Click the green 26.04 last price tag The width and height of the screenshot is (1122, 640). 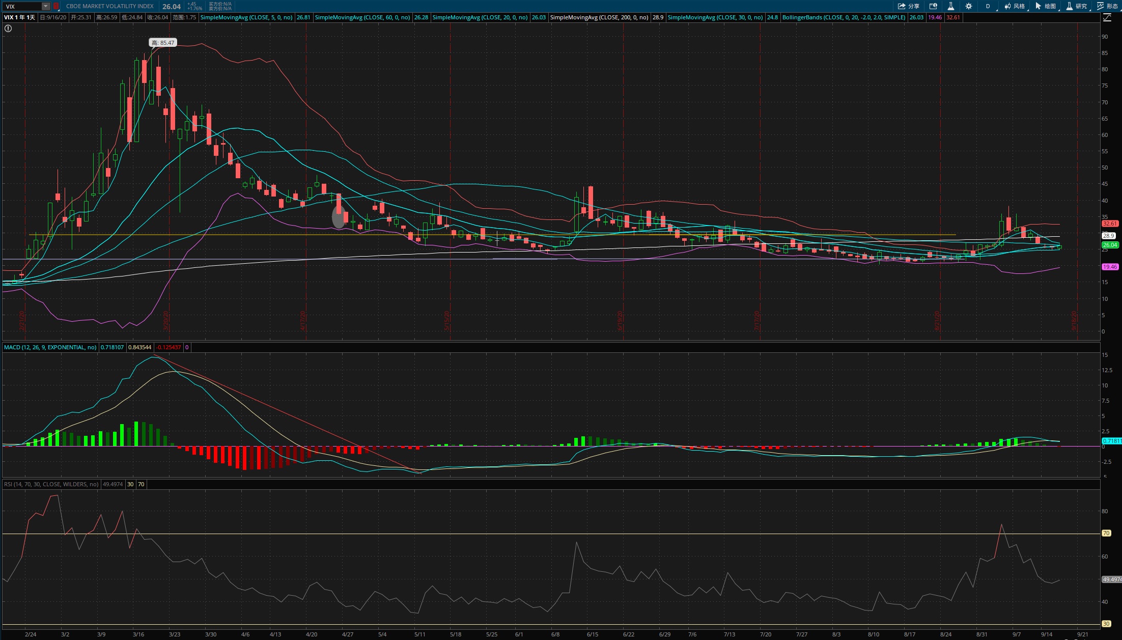1110,245
